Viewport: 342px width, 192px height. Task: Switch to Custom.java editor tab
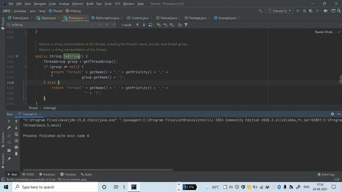pyautogui.click(x=139, y=18)
